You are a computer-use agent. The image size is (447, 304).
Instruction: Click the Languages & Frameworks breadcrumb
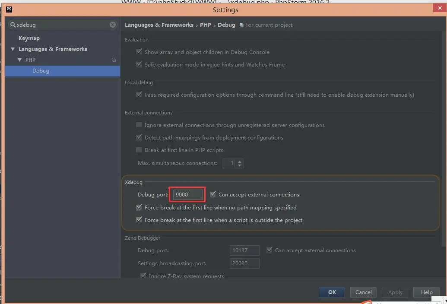pos(159,25)
